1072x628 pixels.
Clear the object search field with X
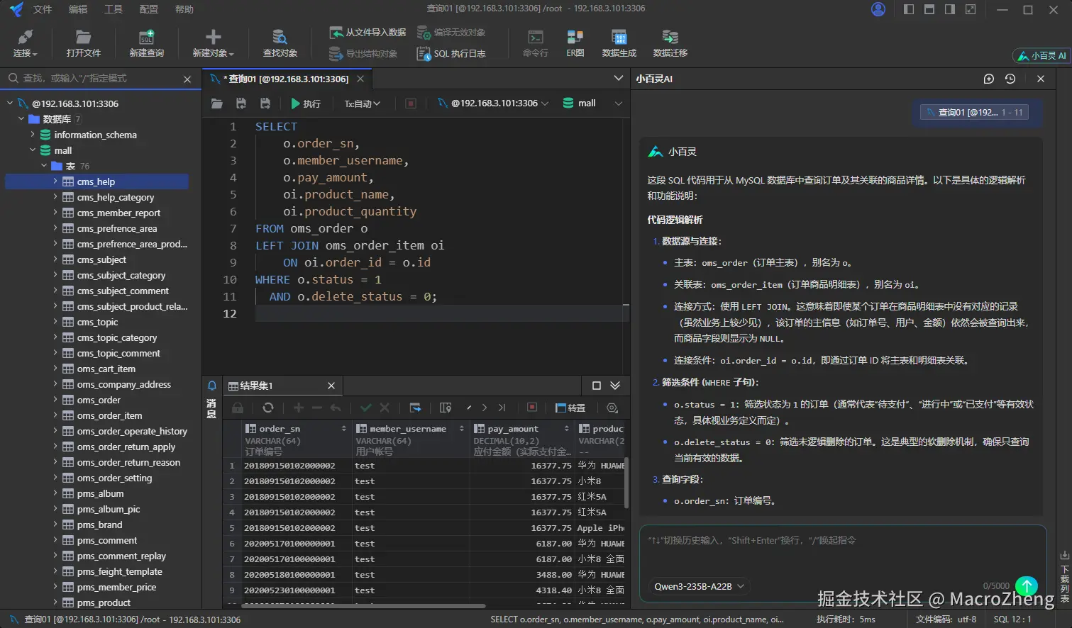[x=187, y=79]
